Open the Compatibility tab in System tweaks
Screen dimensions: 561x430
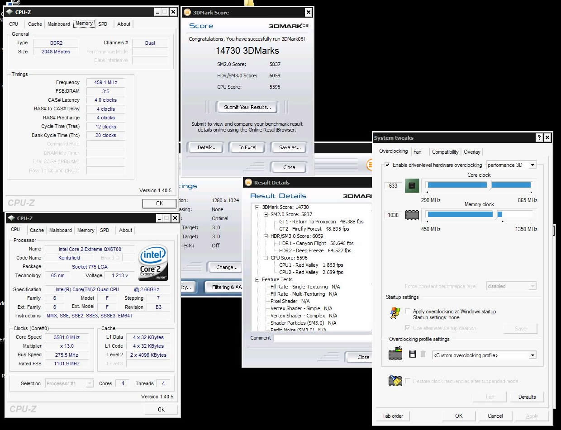coord(445,152)
